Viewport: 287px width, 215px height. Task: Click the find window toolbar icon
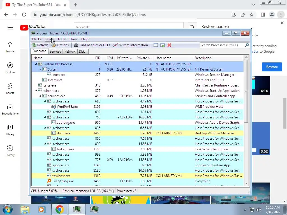(x=156, y=45)
